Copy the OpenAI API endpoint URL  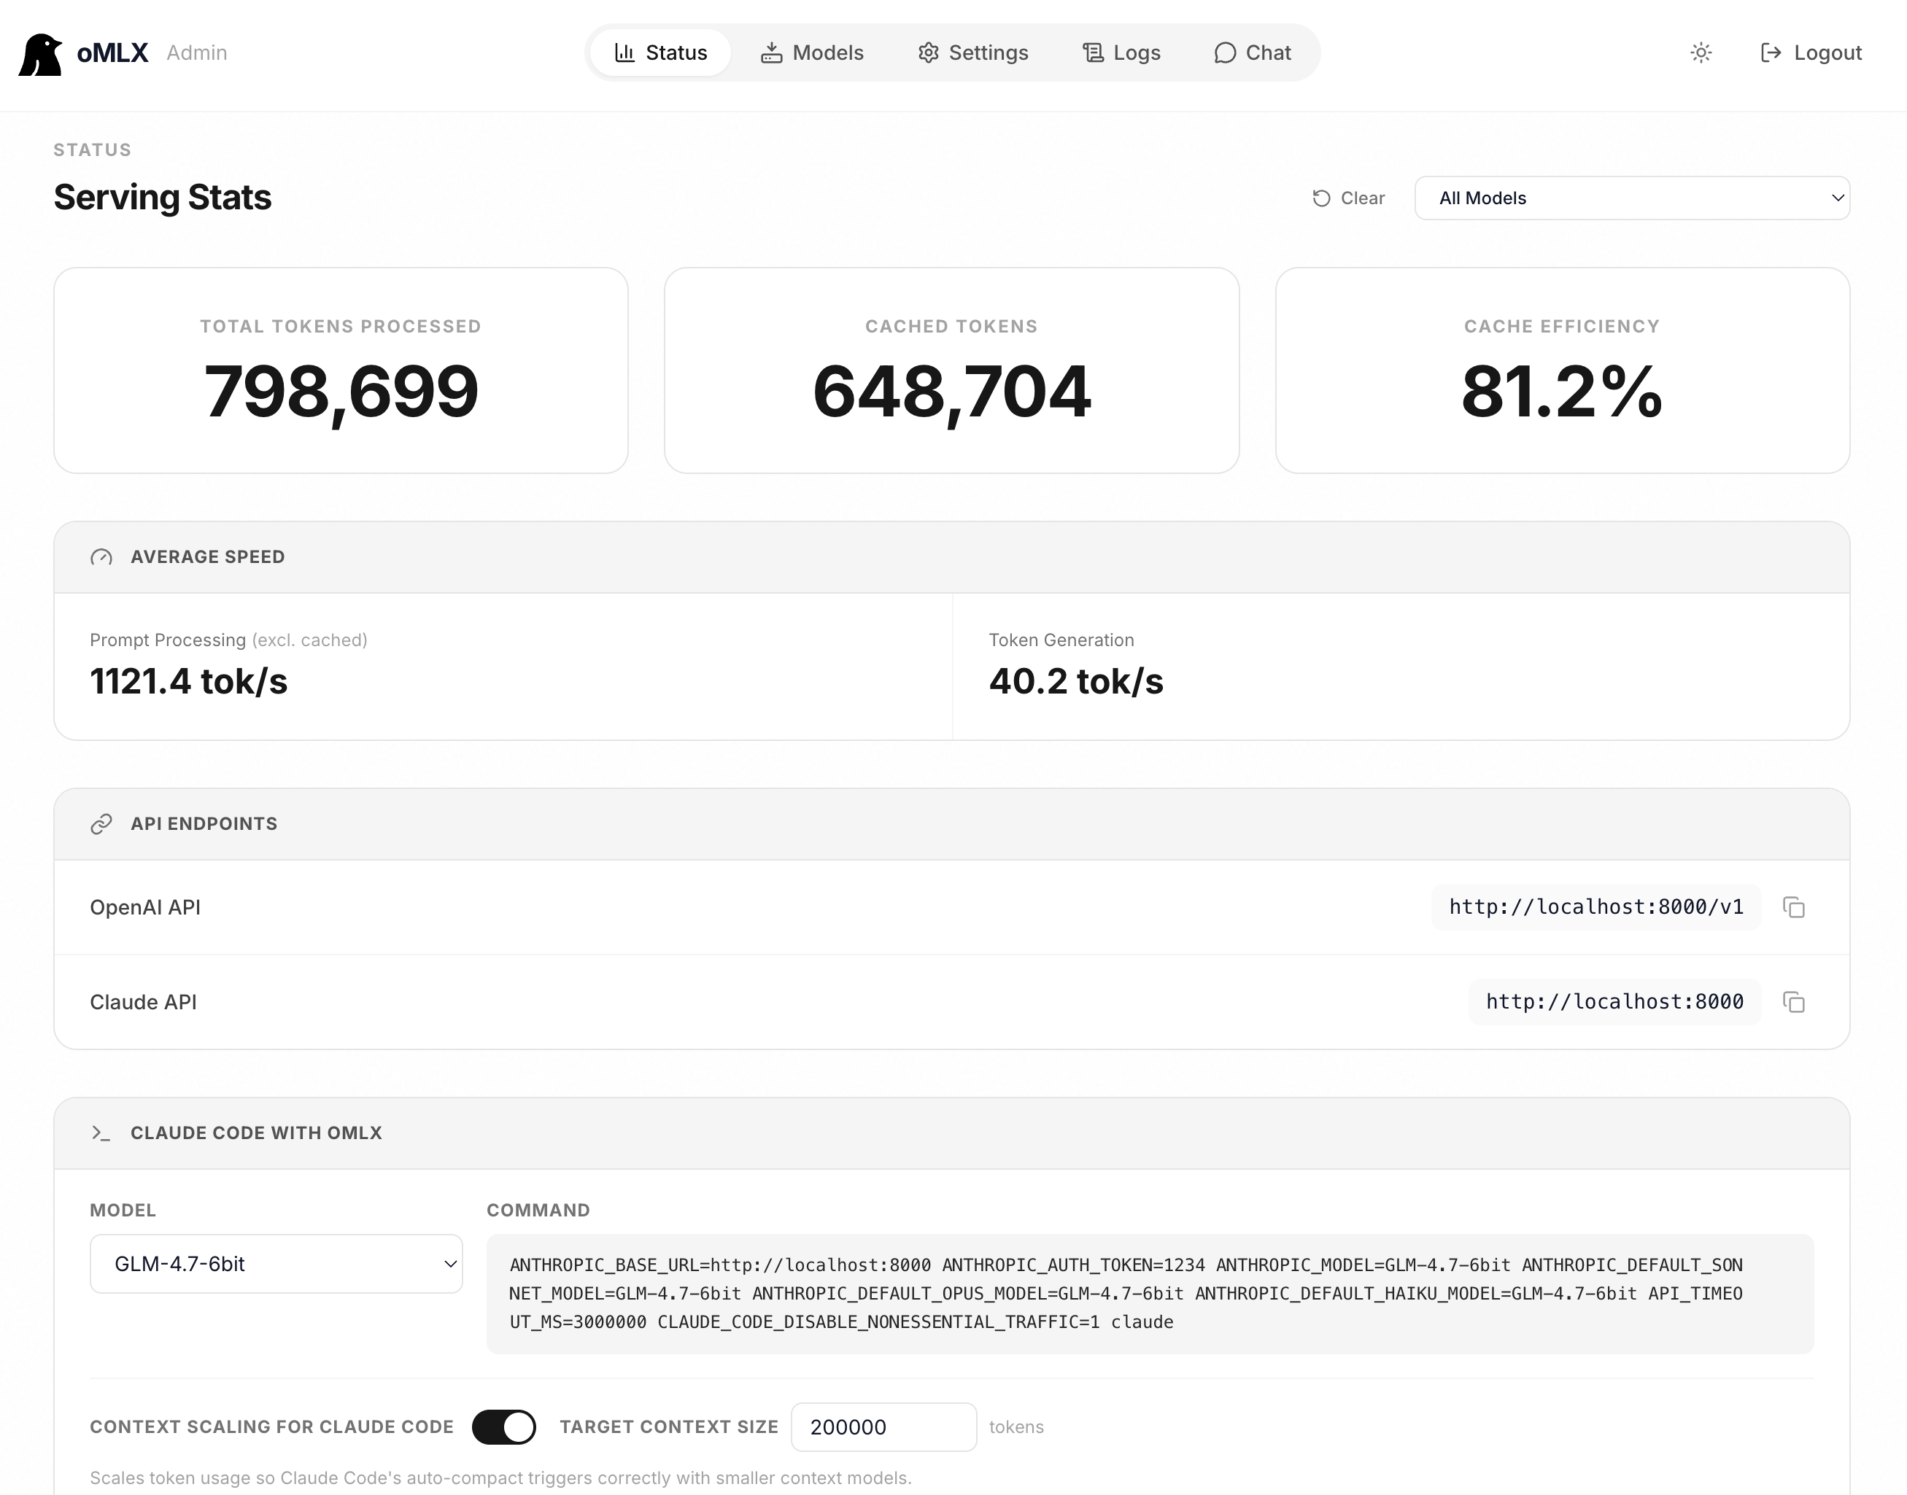(x=1793, y=906)
